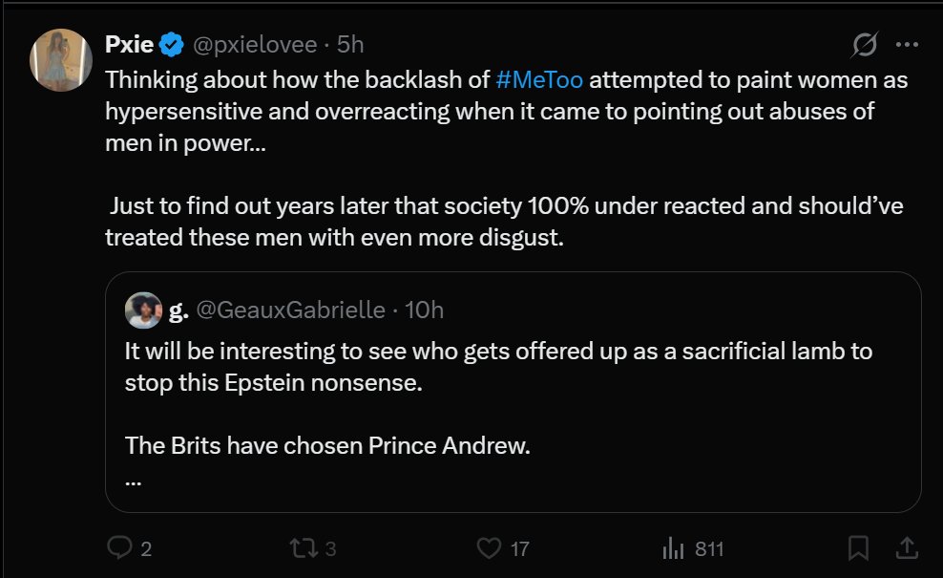Like the post with the heart icon
This screenshot has width=943, height=578.
[x=489, y=547]
